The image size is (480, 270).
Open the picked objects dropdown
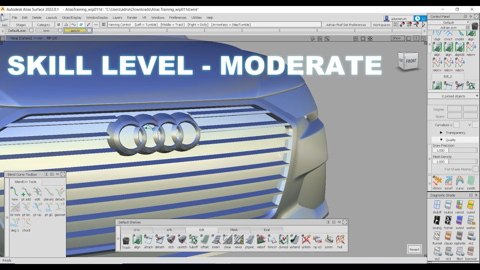(453, 96)
